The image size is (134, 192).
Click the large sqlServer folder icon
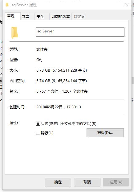[15, 33]
